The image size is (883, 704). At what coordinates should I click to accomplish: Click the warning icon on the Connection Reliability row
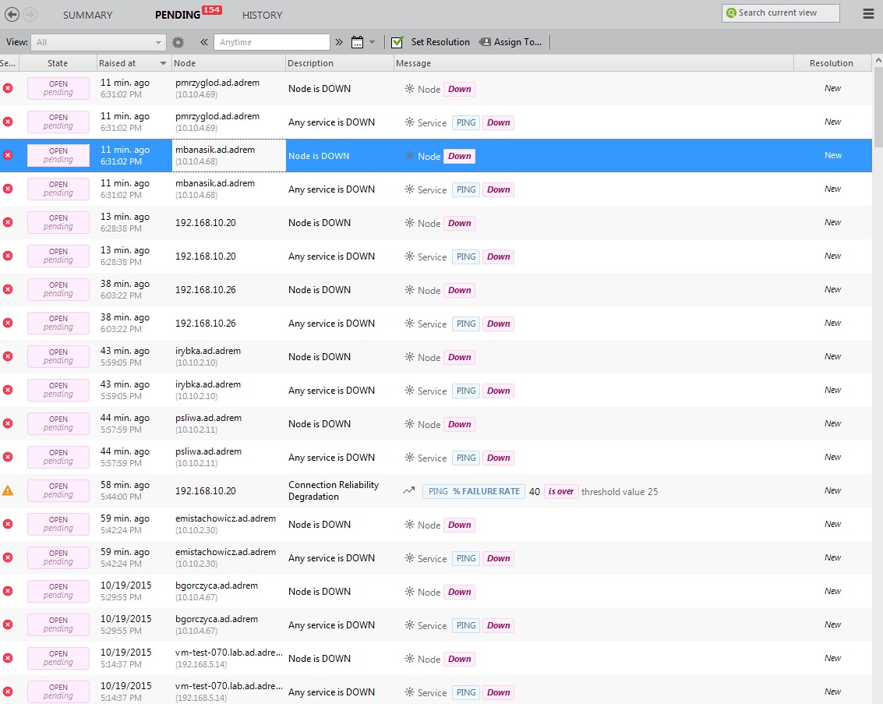pyautogui.click(x=8, y=490)
